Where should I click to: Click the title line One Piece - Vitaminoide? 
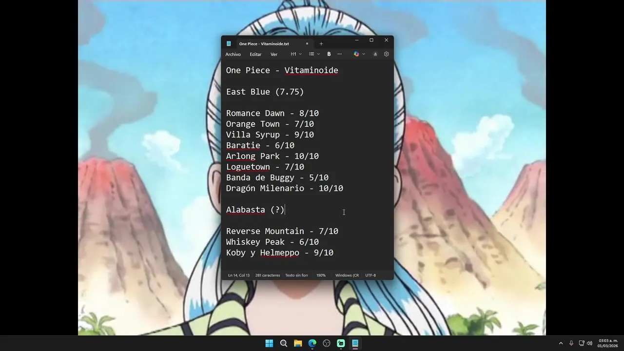[282, 70]
